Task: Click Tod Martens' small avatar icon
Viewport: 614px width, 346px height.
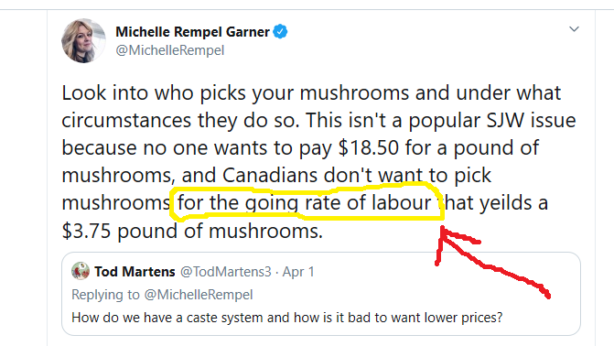Action: pyautogui.click(x=81, y=271)
